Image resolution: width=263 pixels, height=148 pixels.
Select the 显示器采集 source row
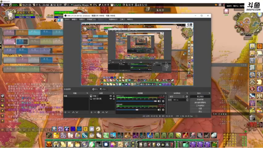[102, 99]
